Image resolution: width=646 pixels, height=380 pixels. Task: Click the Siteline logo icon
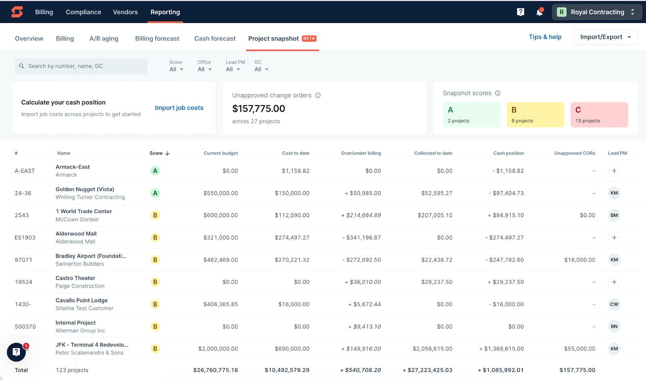pos(17,12)
